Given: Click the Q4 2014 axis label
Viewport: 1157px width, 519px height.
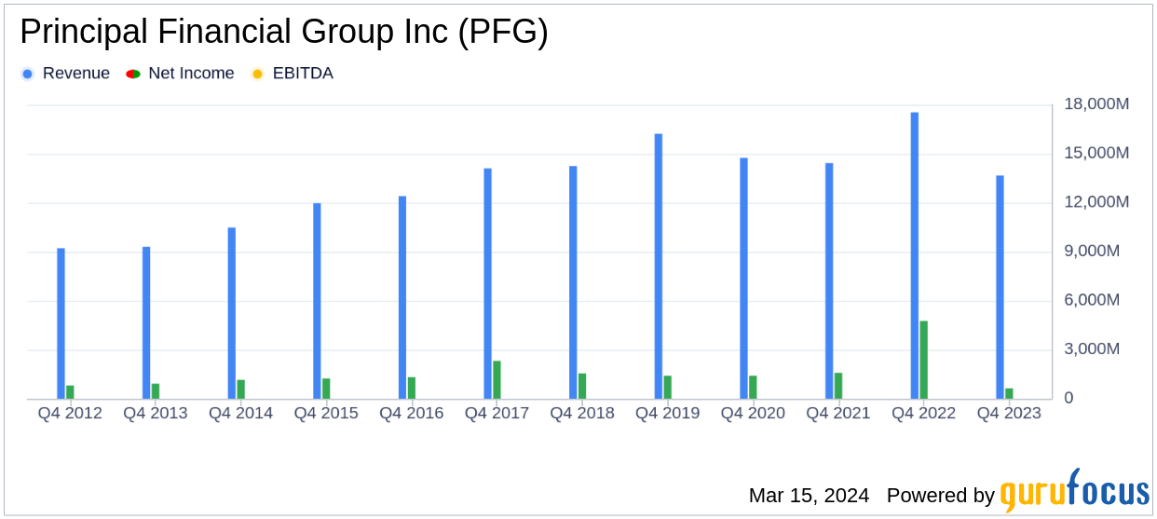Looking at the screenshot, I should point(240,413).
